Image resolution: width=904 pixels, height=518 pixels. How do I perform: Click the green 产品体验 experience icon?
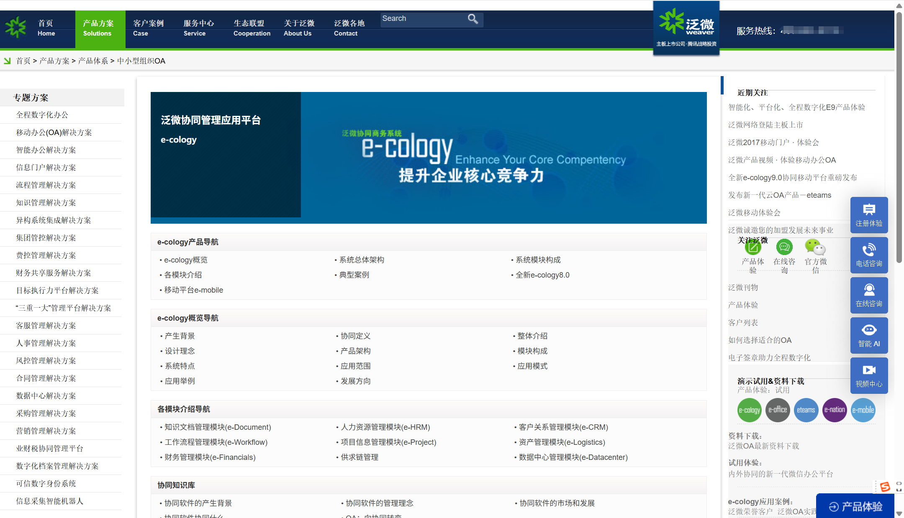(752, 248)
